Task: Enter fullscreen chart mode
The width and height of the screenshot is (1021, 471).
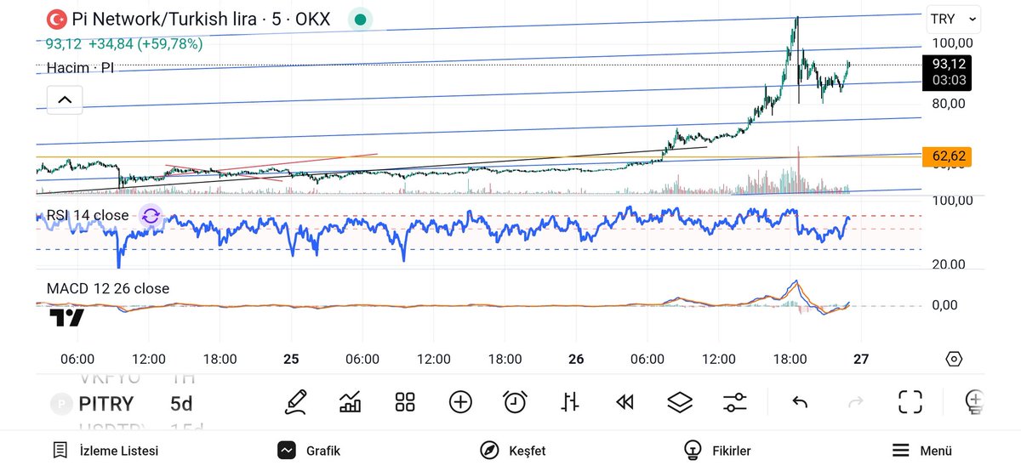Action: click(x=910, y=401)
